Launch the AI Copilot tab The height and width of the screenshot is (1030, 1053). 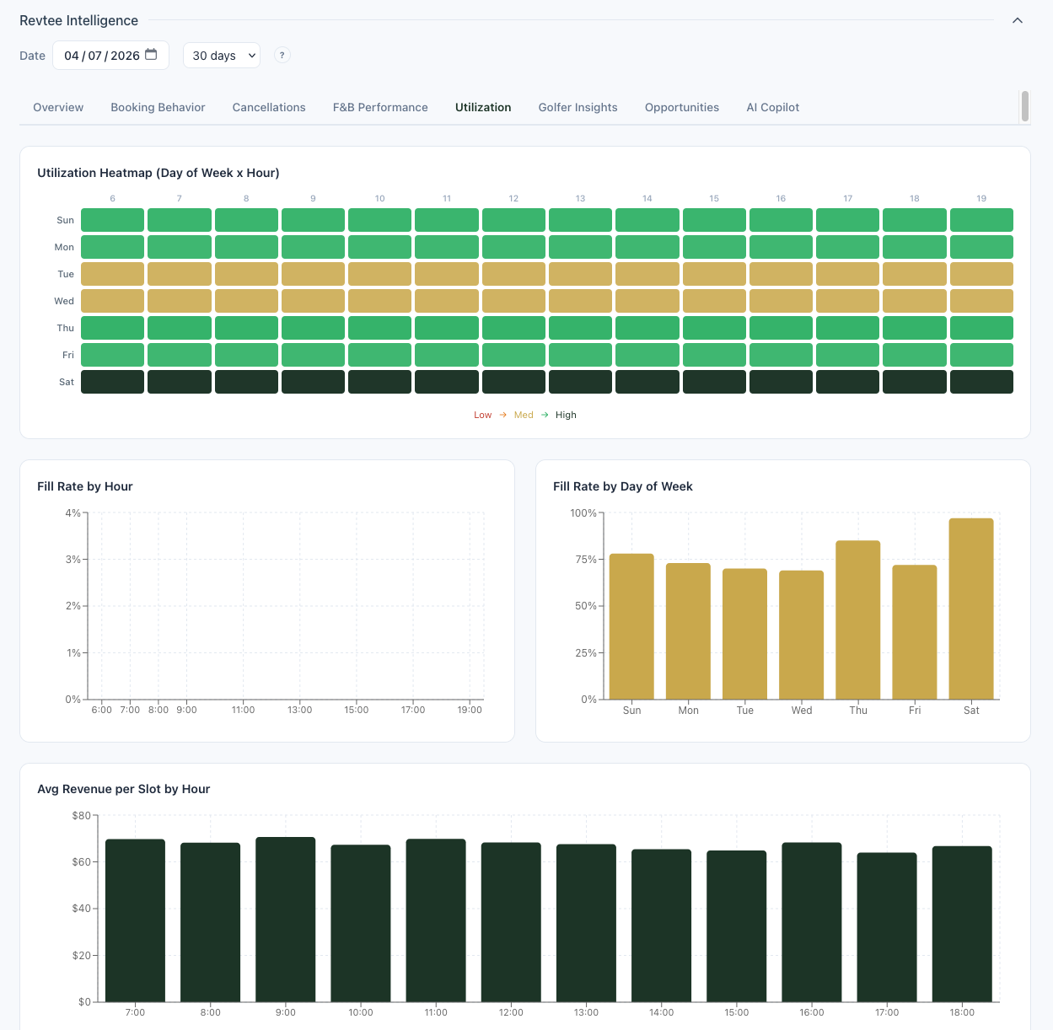[771, 107]
